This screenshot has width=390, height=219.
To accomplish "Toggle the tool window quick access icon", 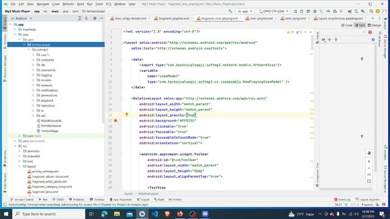I will (x=5, y=204).
